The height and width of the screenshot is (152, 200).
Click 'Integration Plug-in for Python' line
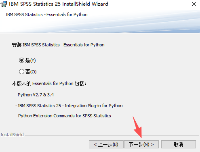click(x=69, y=106)
